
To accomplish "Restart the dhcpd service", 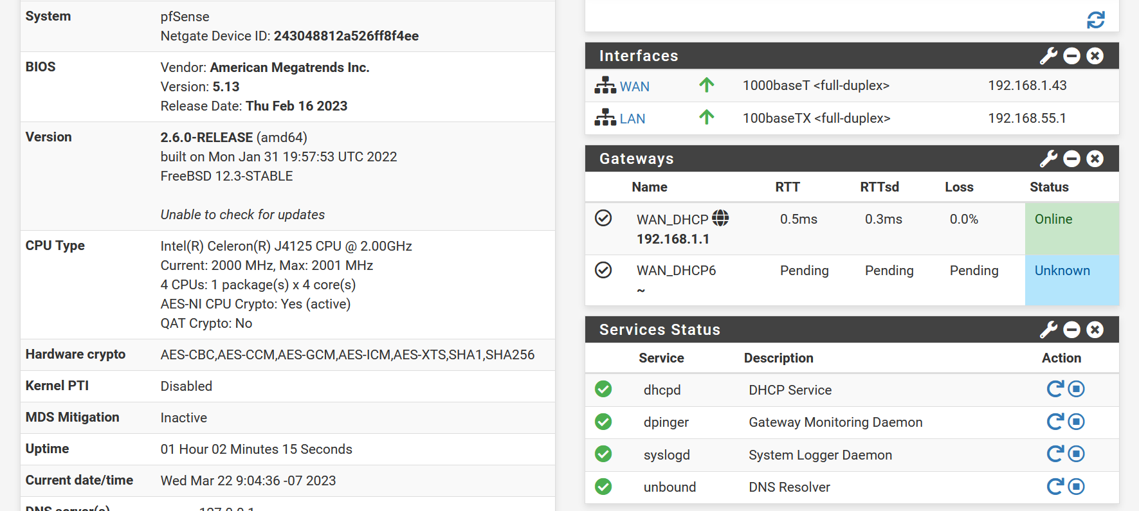I will point(1055,389).
